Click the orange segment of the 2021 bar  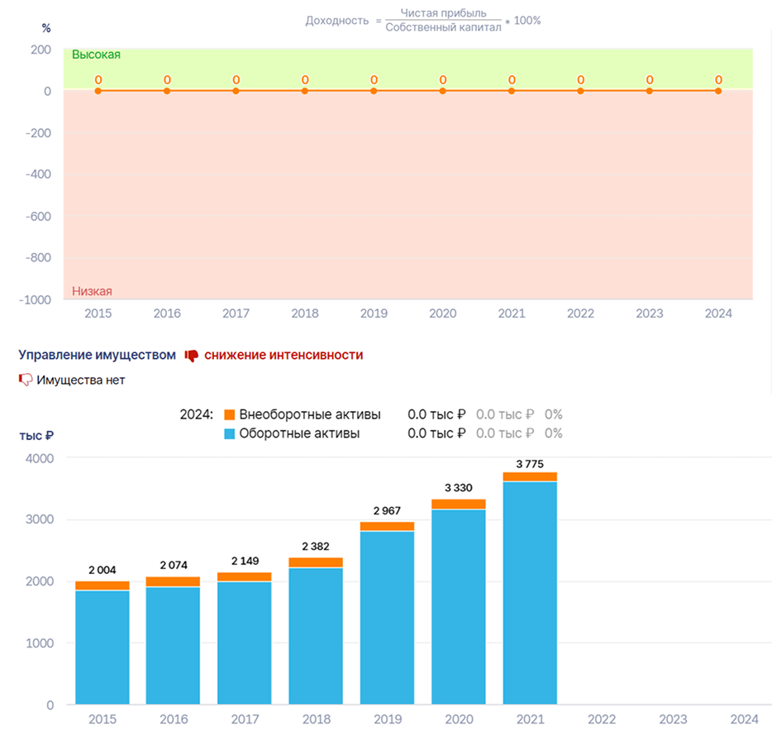pyautogui.click(x=530, y=476)
